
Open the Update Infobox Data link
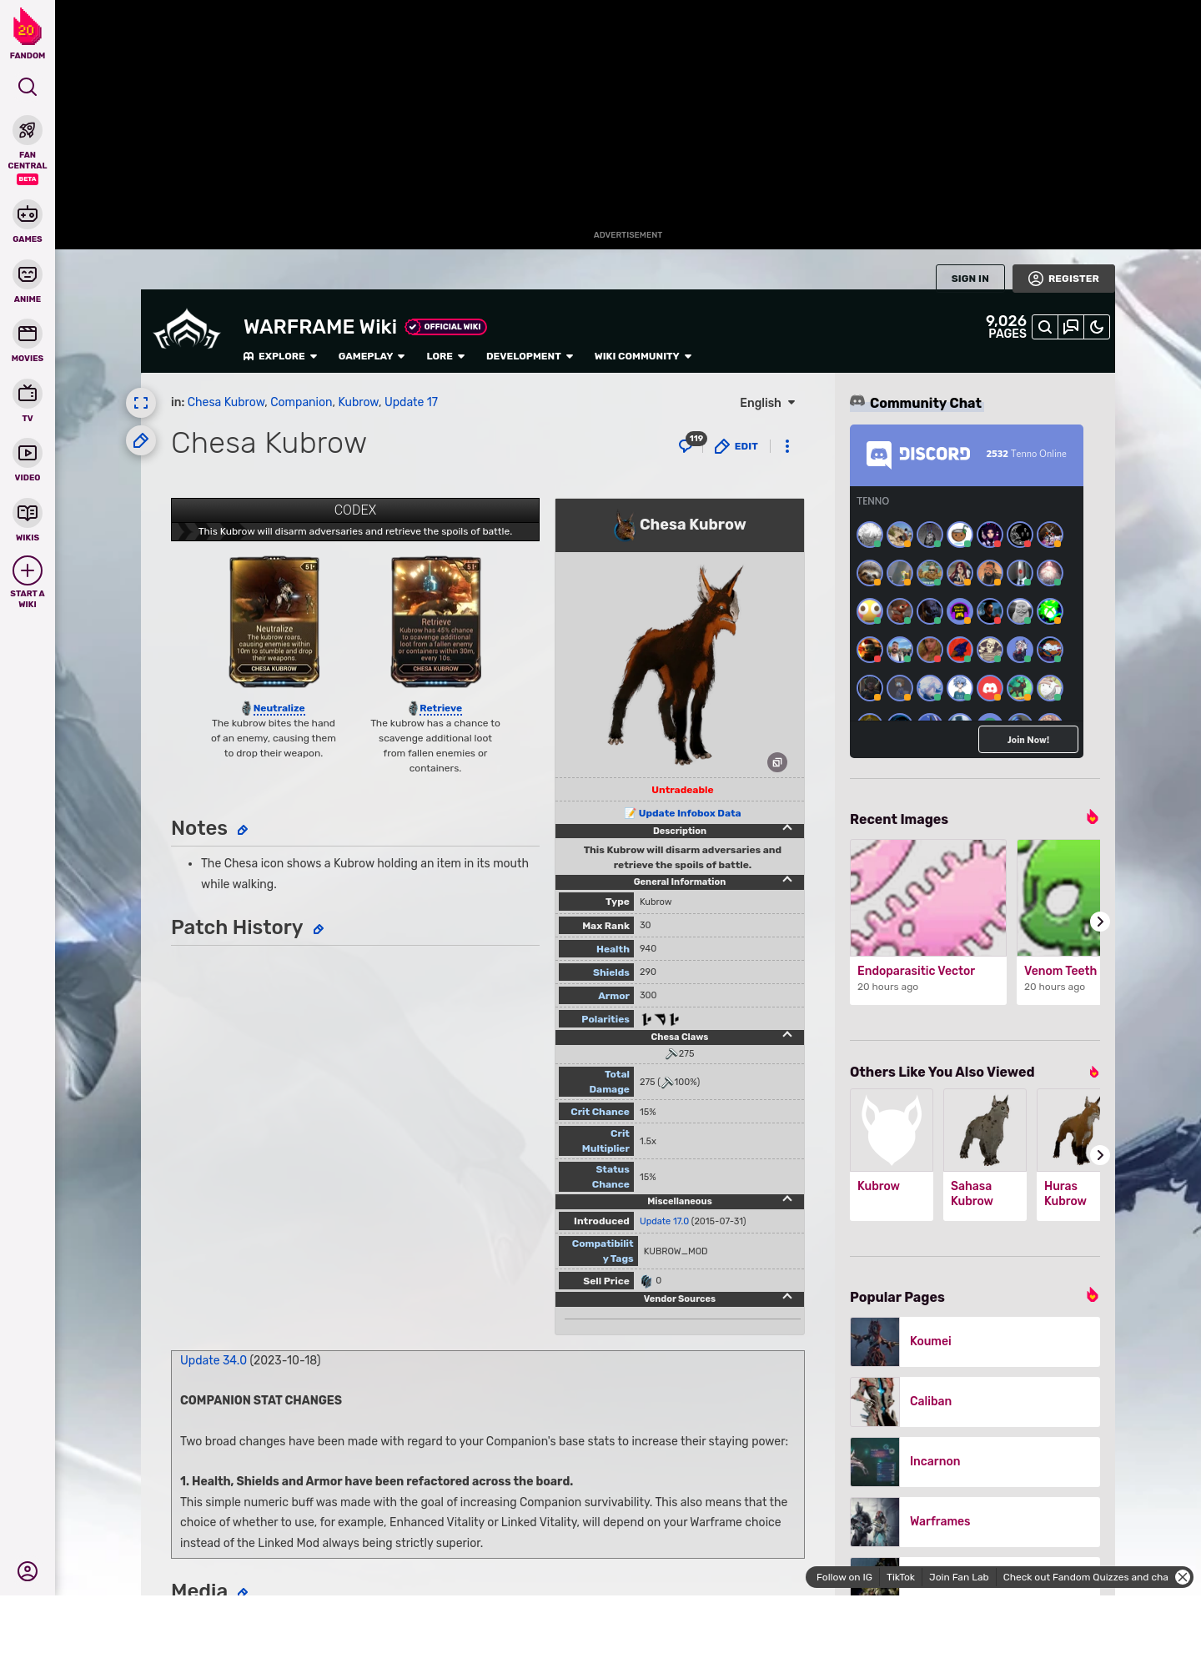[x=689, y=813]
